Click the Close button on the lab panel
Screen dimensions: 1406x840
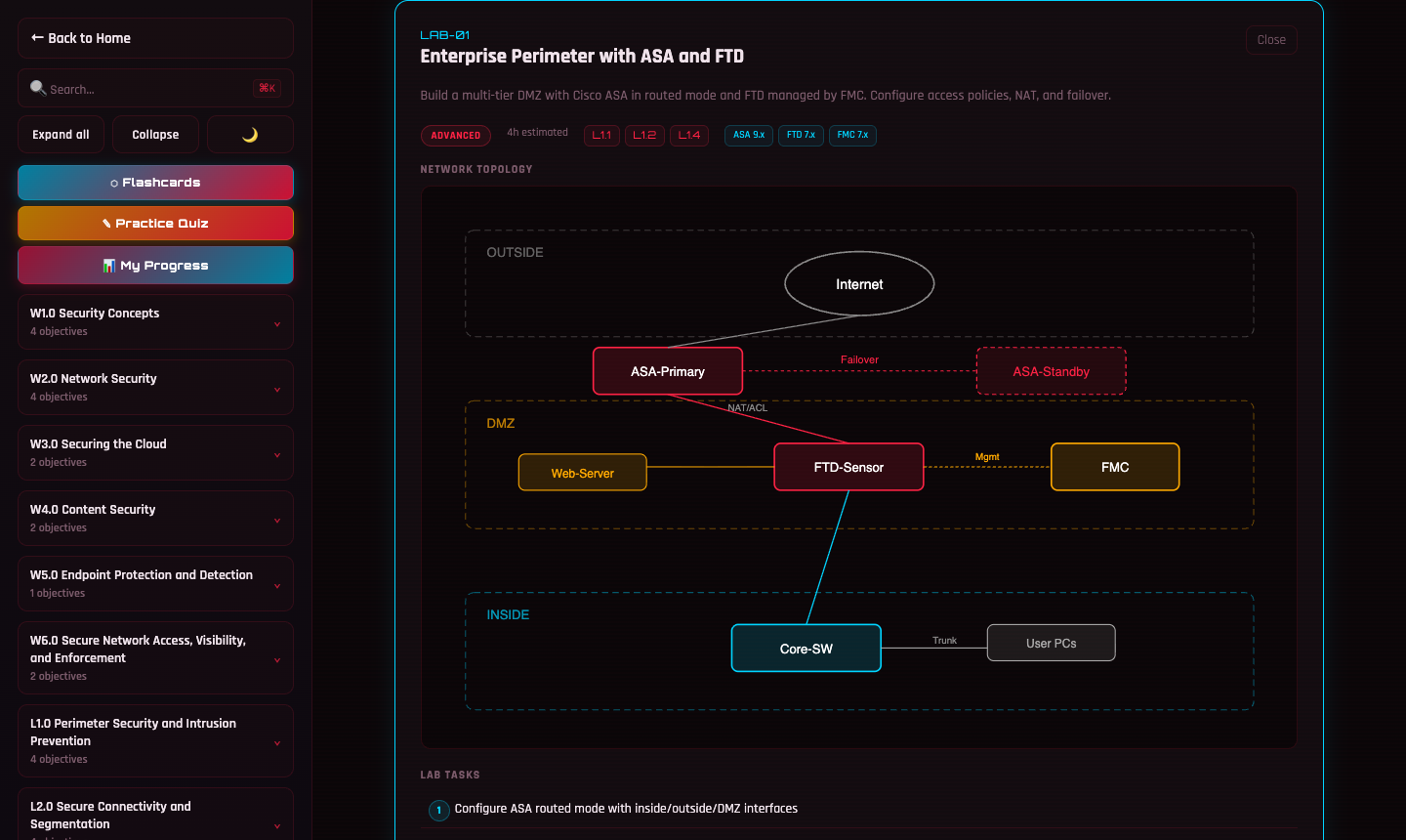(x=1271, y=39)
